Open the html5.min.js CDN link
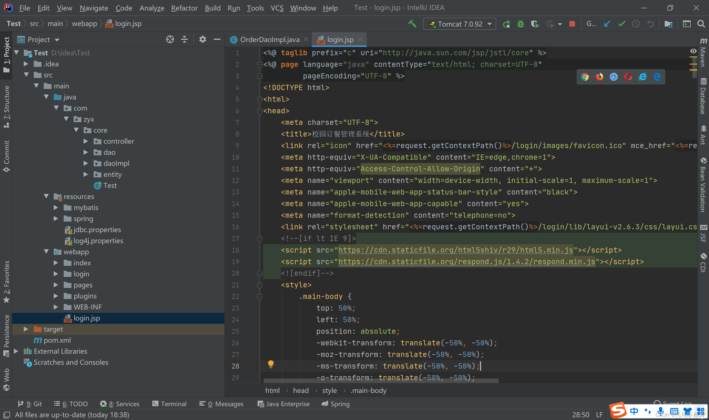Screen dimensions: 709x420 pos(456,250)
